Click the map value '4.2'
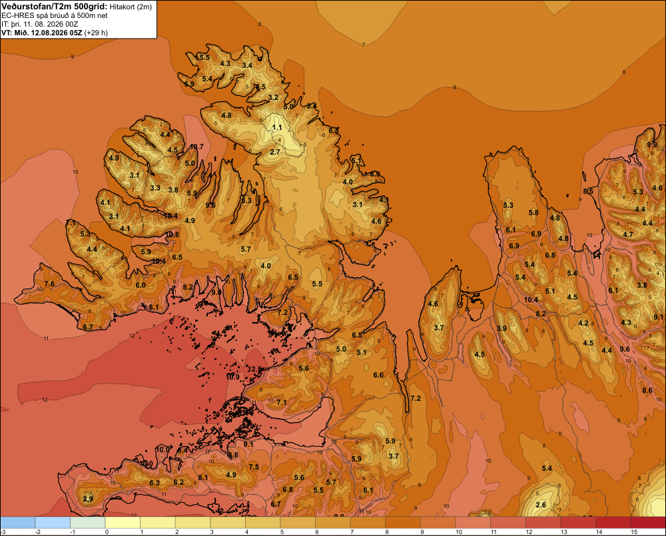 pyautogui.click(x=583, y=323)
